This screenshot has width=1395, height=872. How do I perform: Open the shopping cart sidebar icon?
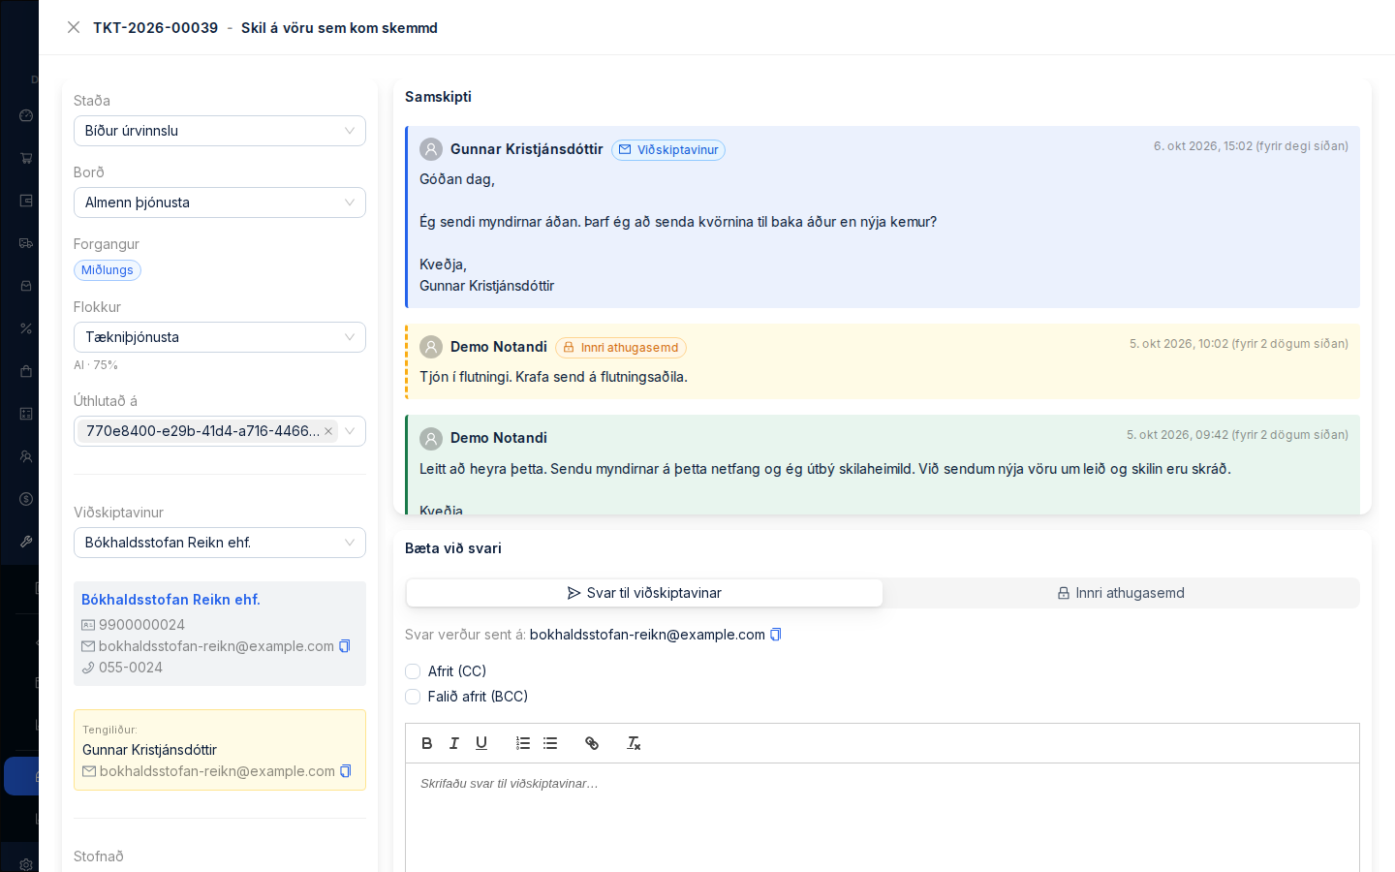pos(26,158)
